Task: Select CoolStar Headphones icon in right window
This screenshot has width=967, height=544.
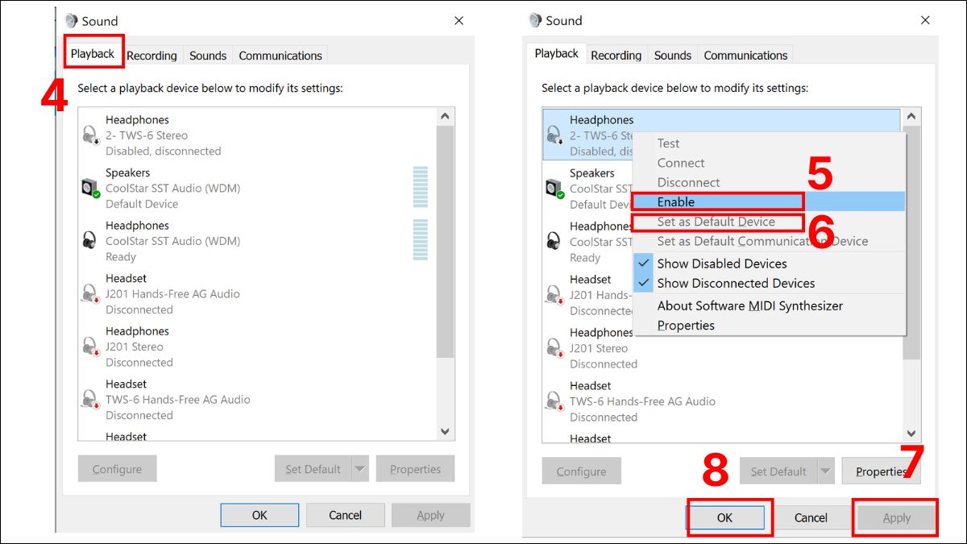Action: tap(554, 242)
